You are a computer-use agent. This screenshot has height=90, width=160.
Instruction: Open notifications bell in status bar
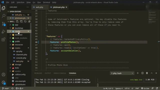click(x=157, y=88)
